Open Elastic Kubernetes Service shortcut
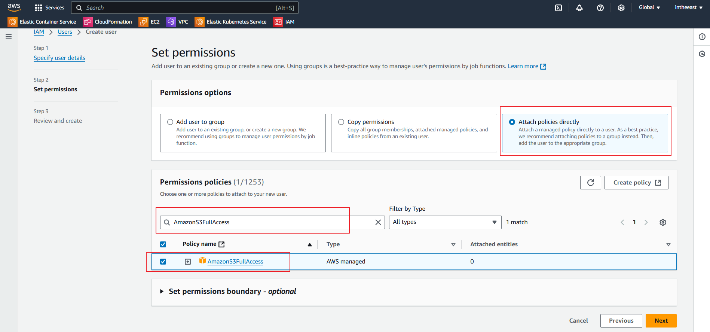This screenshot has width=710, height=332. 231,22
